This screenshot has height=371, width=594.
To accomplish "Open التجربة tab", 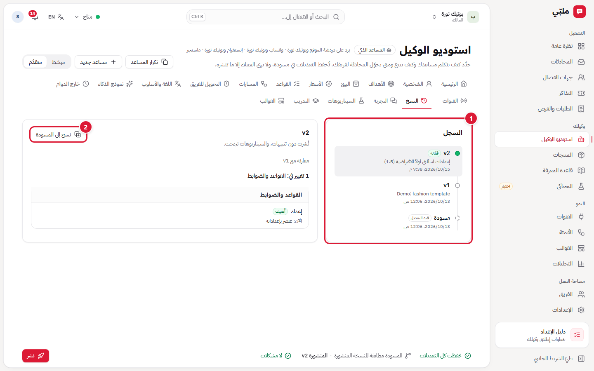I will pos(385,101).
